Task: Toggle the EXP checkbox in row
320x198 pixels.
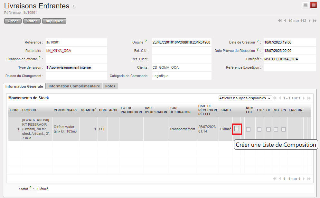Action: tap(259, 129)
